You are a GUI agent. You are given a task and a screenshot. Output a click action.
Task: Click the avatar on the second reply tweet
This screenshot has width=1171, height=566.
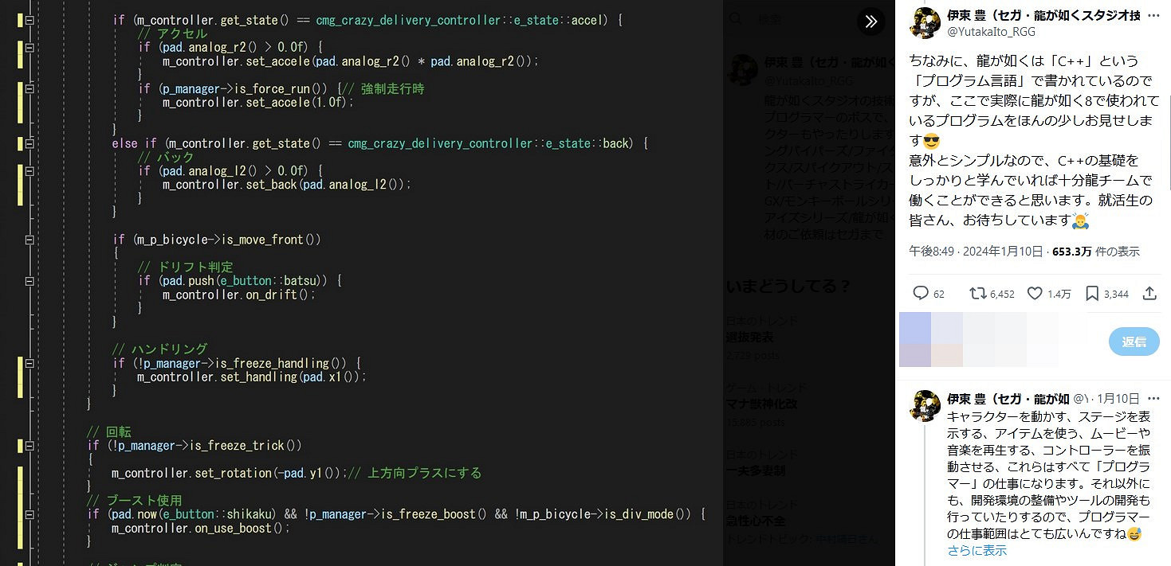click(925, 405)
